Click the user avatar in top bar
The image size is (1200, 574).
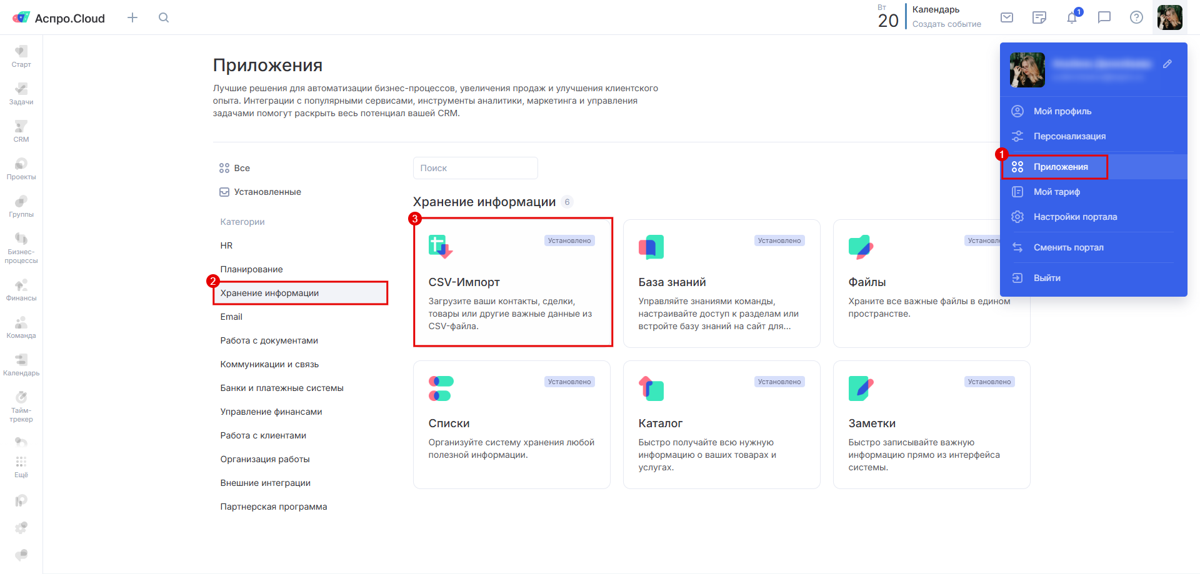[x=1169, y=17]
